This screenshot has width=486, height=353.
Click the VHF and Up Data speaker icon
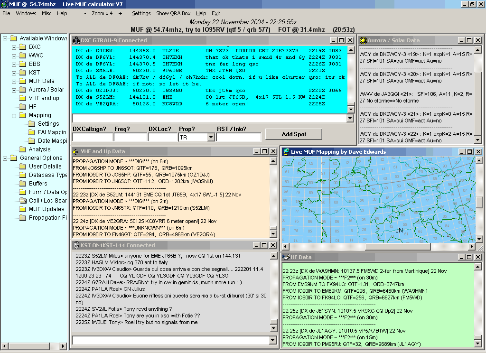pos(76,151)
